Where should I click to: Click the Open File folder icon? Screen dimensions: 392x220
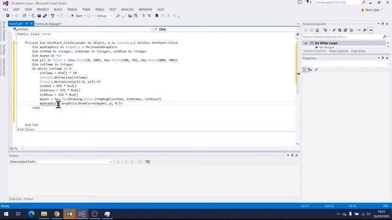click(33, 16)
